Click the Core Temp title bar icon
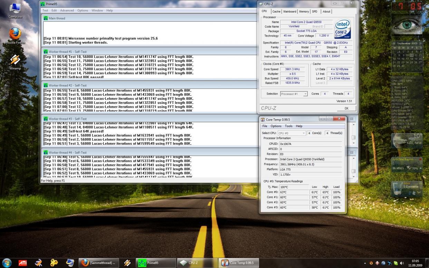This screenshot has height=268, width=429. 263,119
